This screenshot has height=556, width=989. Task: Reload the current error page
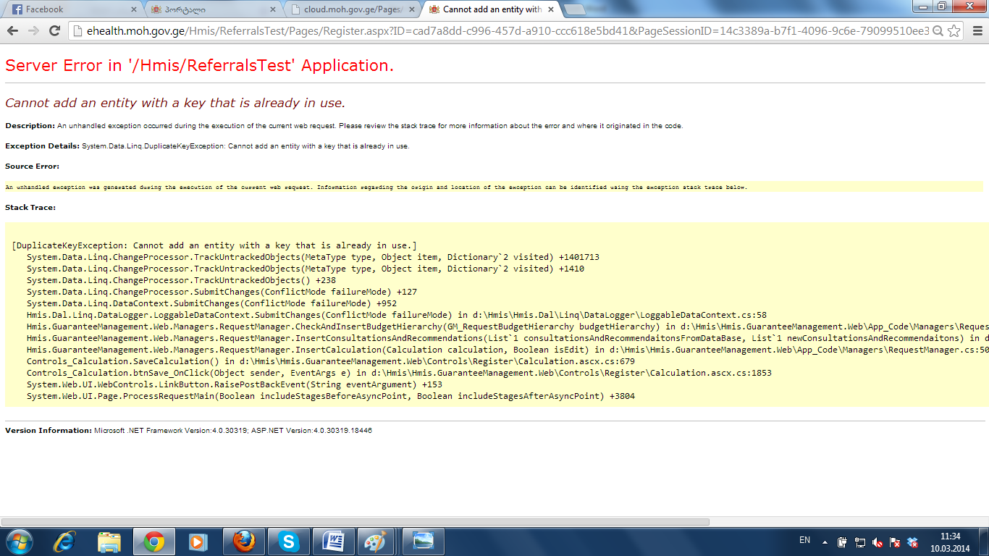pos(54,31)
